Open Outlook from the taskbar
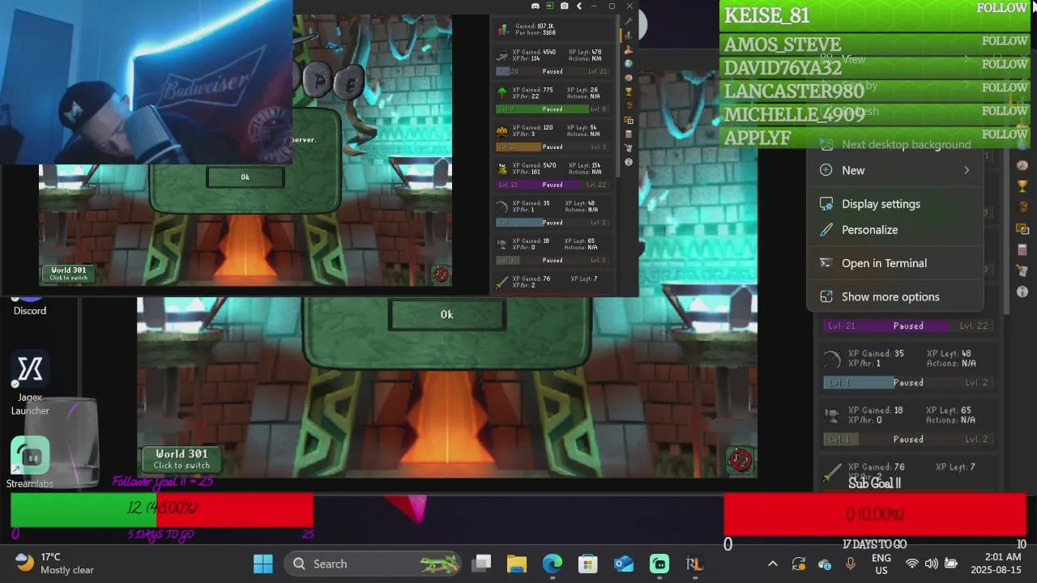Screen dimensions: 1037x583 [624, 564]
